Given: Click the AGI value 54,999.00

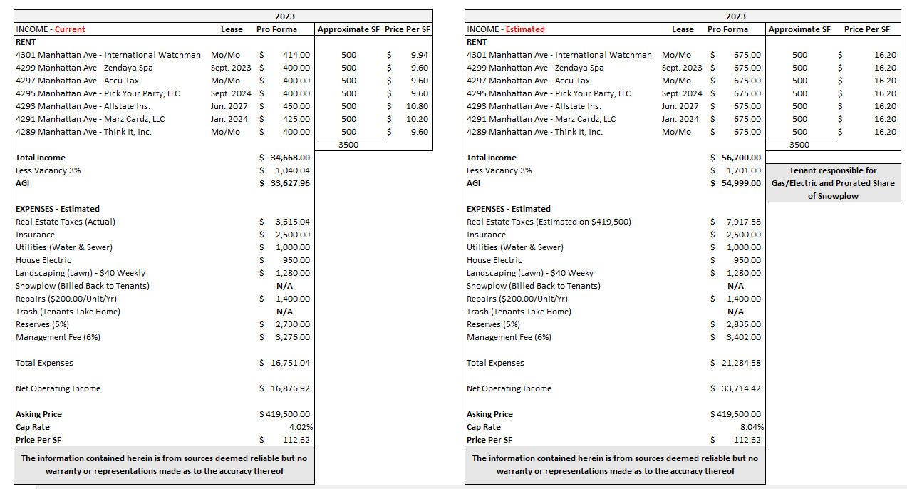Looking at the screenshot, I should coord(740,183).
